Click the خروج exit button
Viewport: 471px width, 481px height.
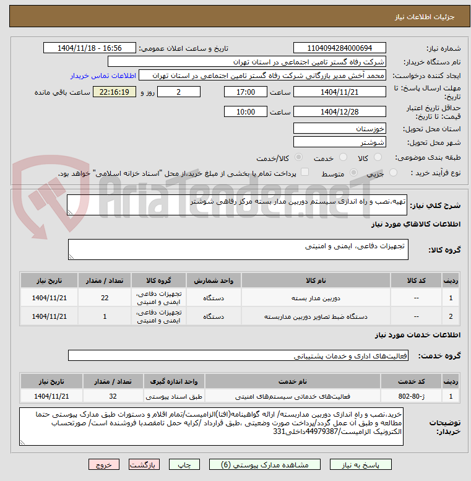coord(104,465)
